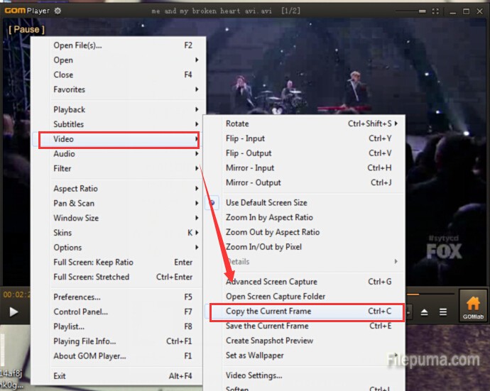Viewport: 490px width, 391px height.
Task: Open the playlist via the three-line icon
Action: [x=443, y=312]
